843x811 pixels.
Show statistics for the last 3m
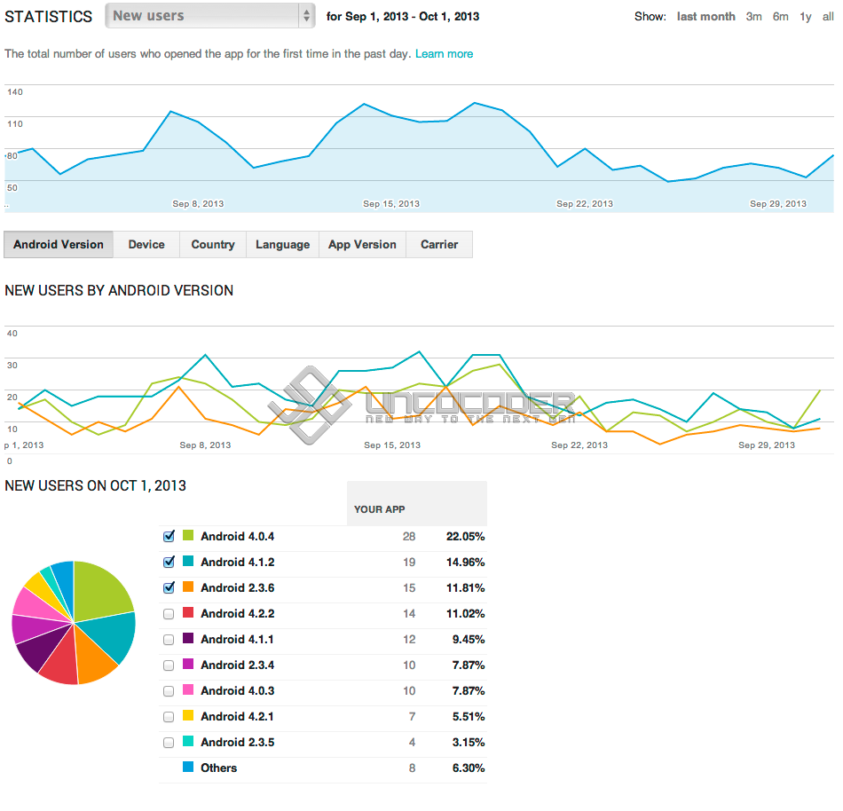pyautogui.click(x=753, y=17)
